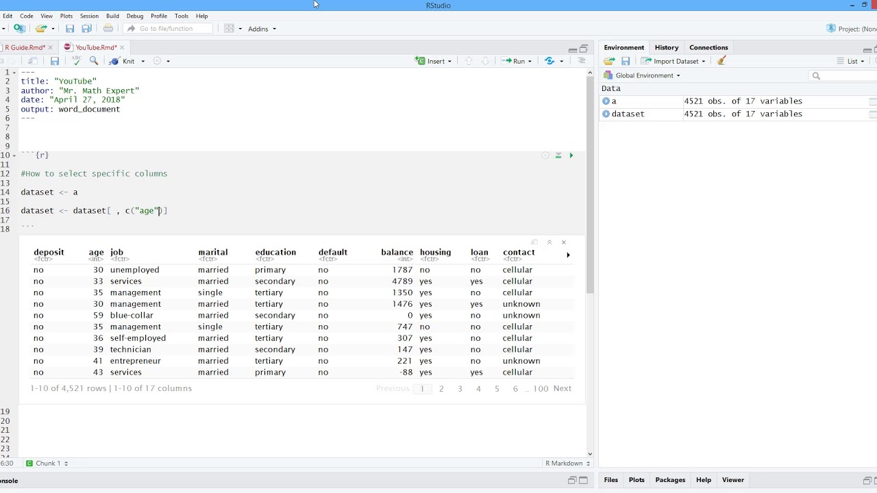877x493 pixels.
Task: Clear workspace with the broom icon
Action: click(721, 61)
